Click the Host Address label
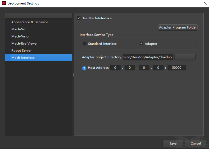The height and width of the screenshot is (149, 209). point(98,68)
